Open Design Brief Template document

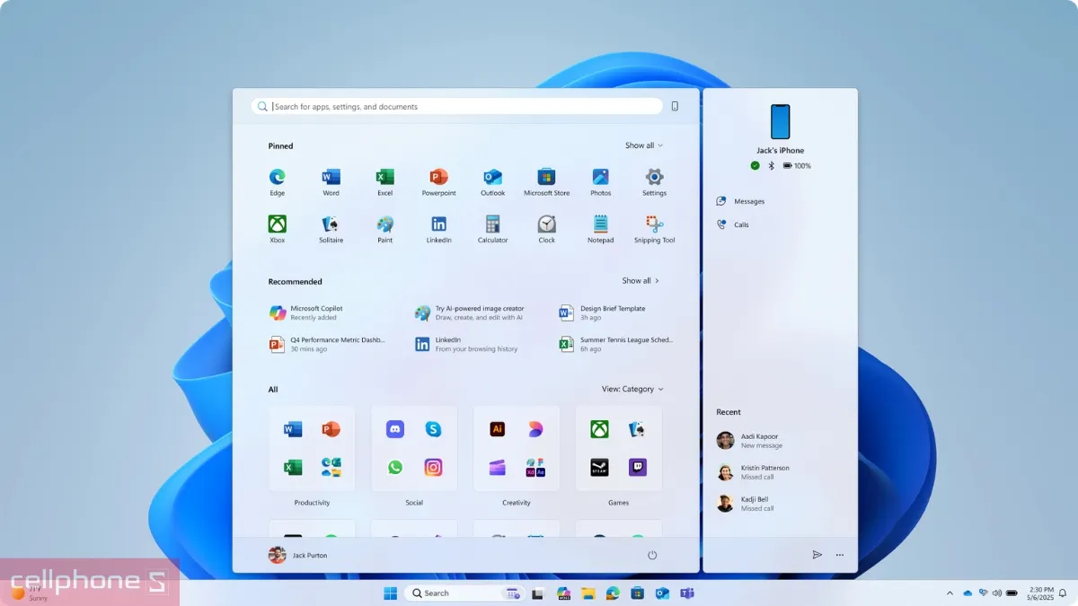(602, 312)
